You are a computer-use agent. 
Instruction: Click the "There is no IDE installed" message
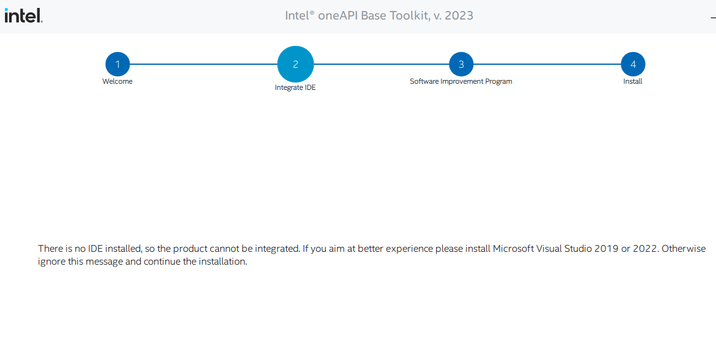[372, 255]
